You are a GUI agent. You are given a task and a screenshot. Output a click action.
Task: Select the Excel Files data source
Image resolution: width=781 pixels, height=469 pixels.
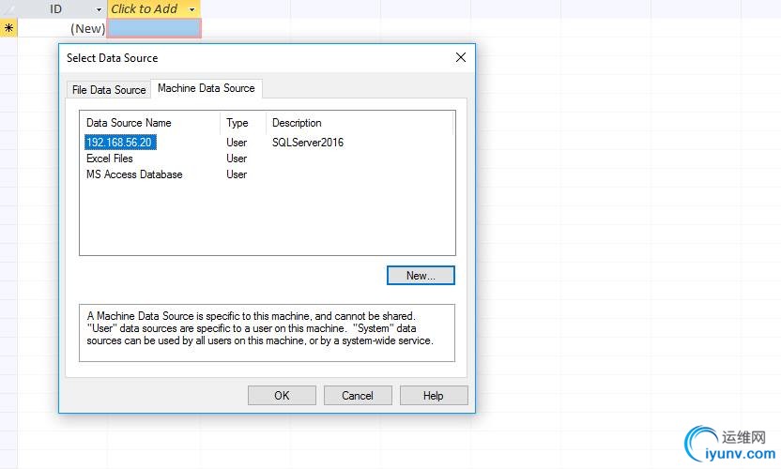[x=110, y=159]
